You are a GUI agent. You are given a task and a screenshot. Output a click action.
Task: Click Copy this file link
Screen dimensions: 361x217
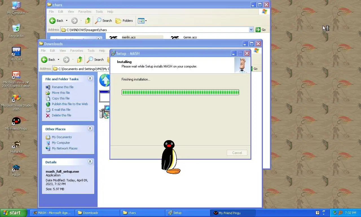tap(61, 98)
